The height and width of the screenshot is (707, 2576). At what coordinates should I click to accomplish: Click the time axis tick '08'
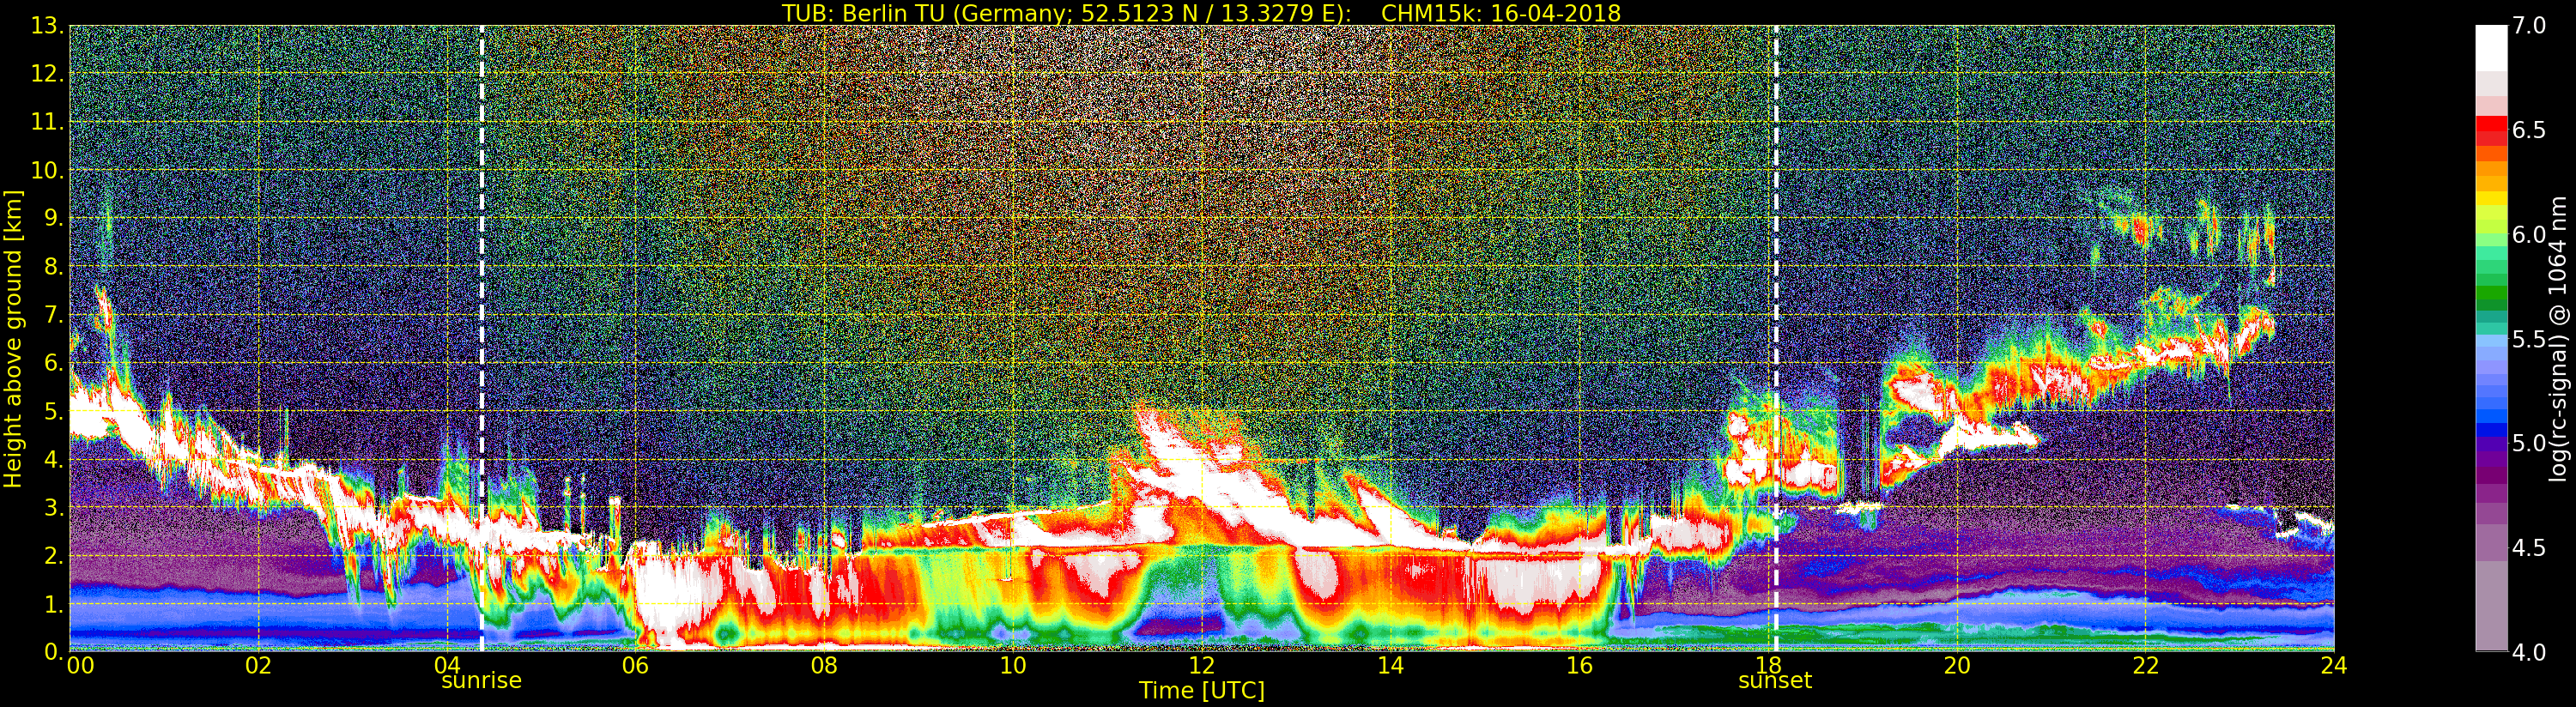point(824,665)
